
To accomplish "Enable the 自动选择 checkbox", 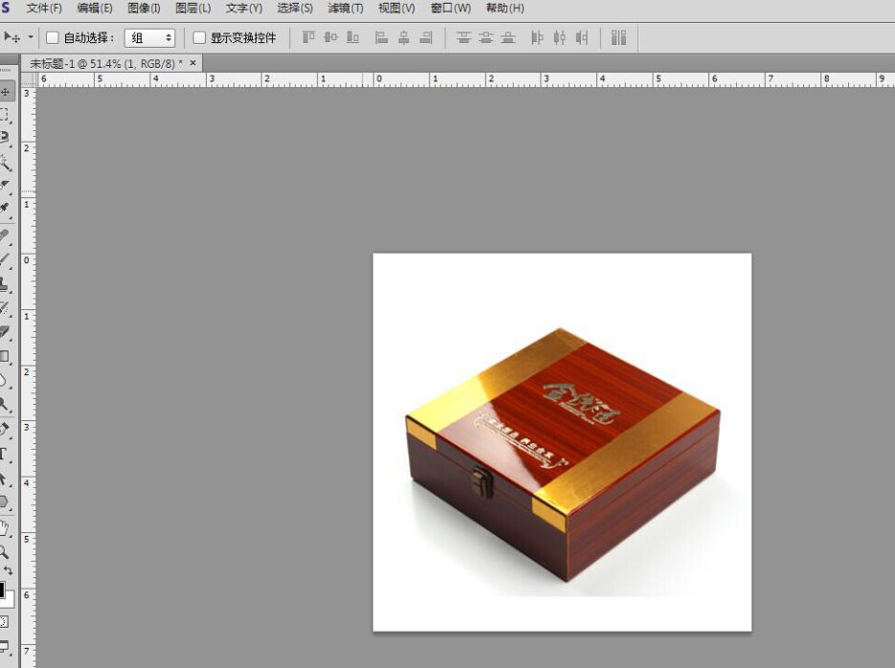I will 53,38.
